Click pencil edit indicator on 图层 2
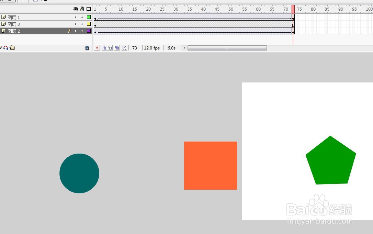373x234 pixels. pos(69,31)
